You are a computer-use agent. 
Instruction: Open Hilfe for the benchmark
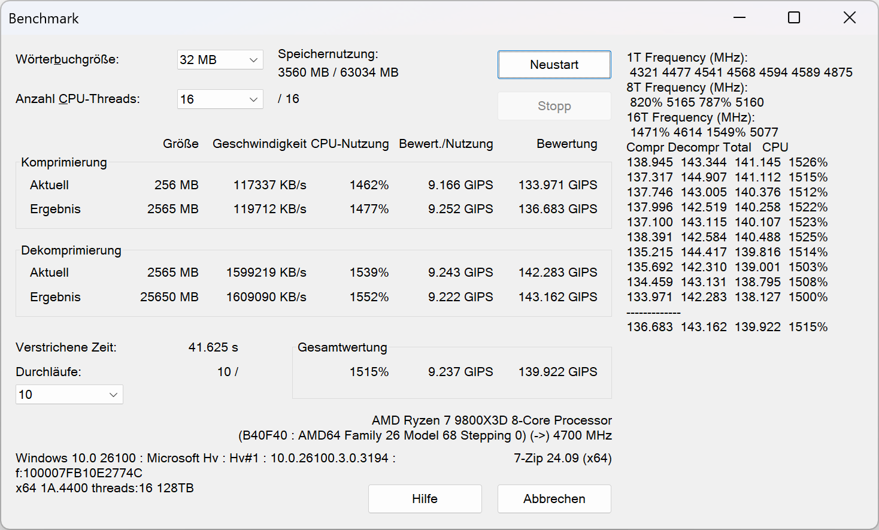[x=425, y=499]
